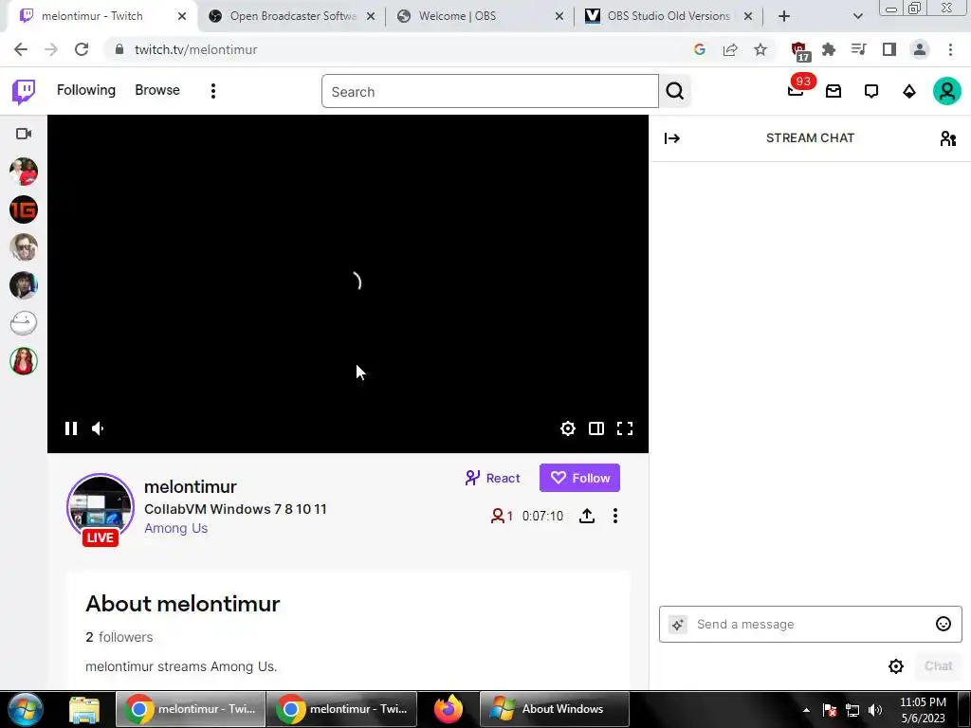Image resolution: width=971 pixels, height=728 pixels.
Task: Click the Bits sparkle icon in chat input
Action: point(677,625)
